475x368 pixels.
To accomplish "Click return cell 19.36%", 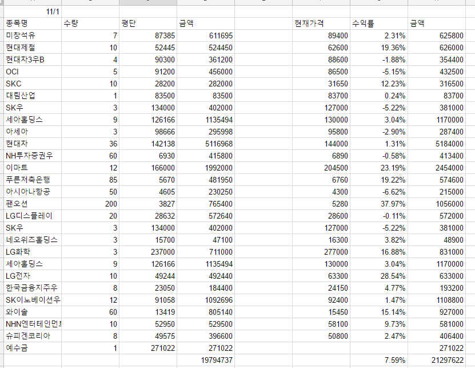I will click(379, 48).
